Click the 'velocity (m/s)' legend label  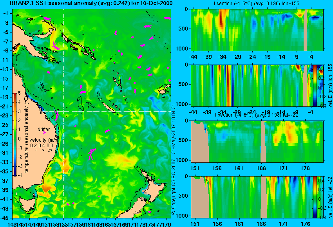44,140
